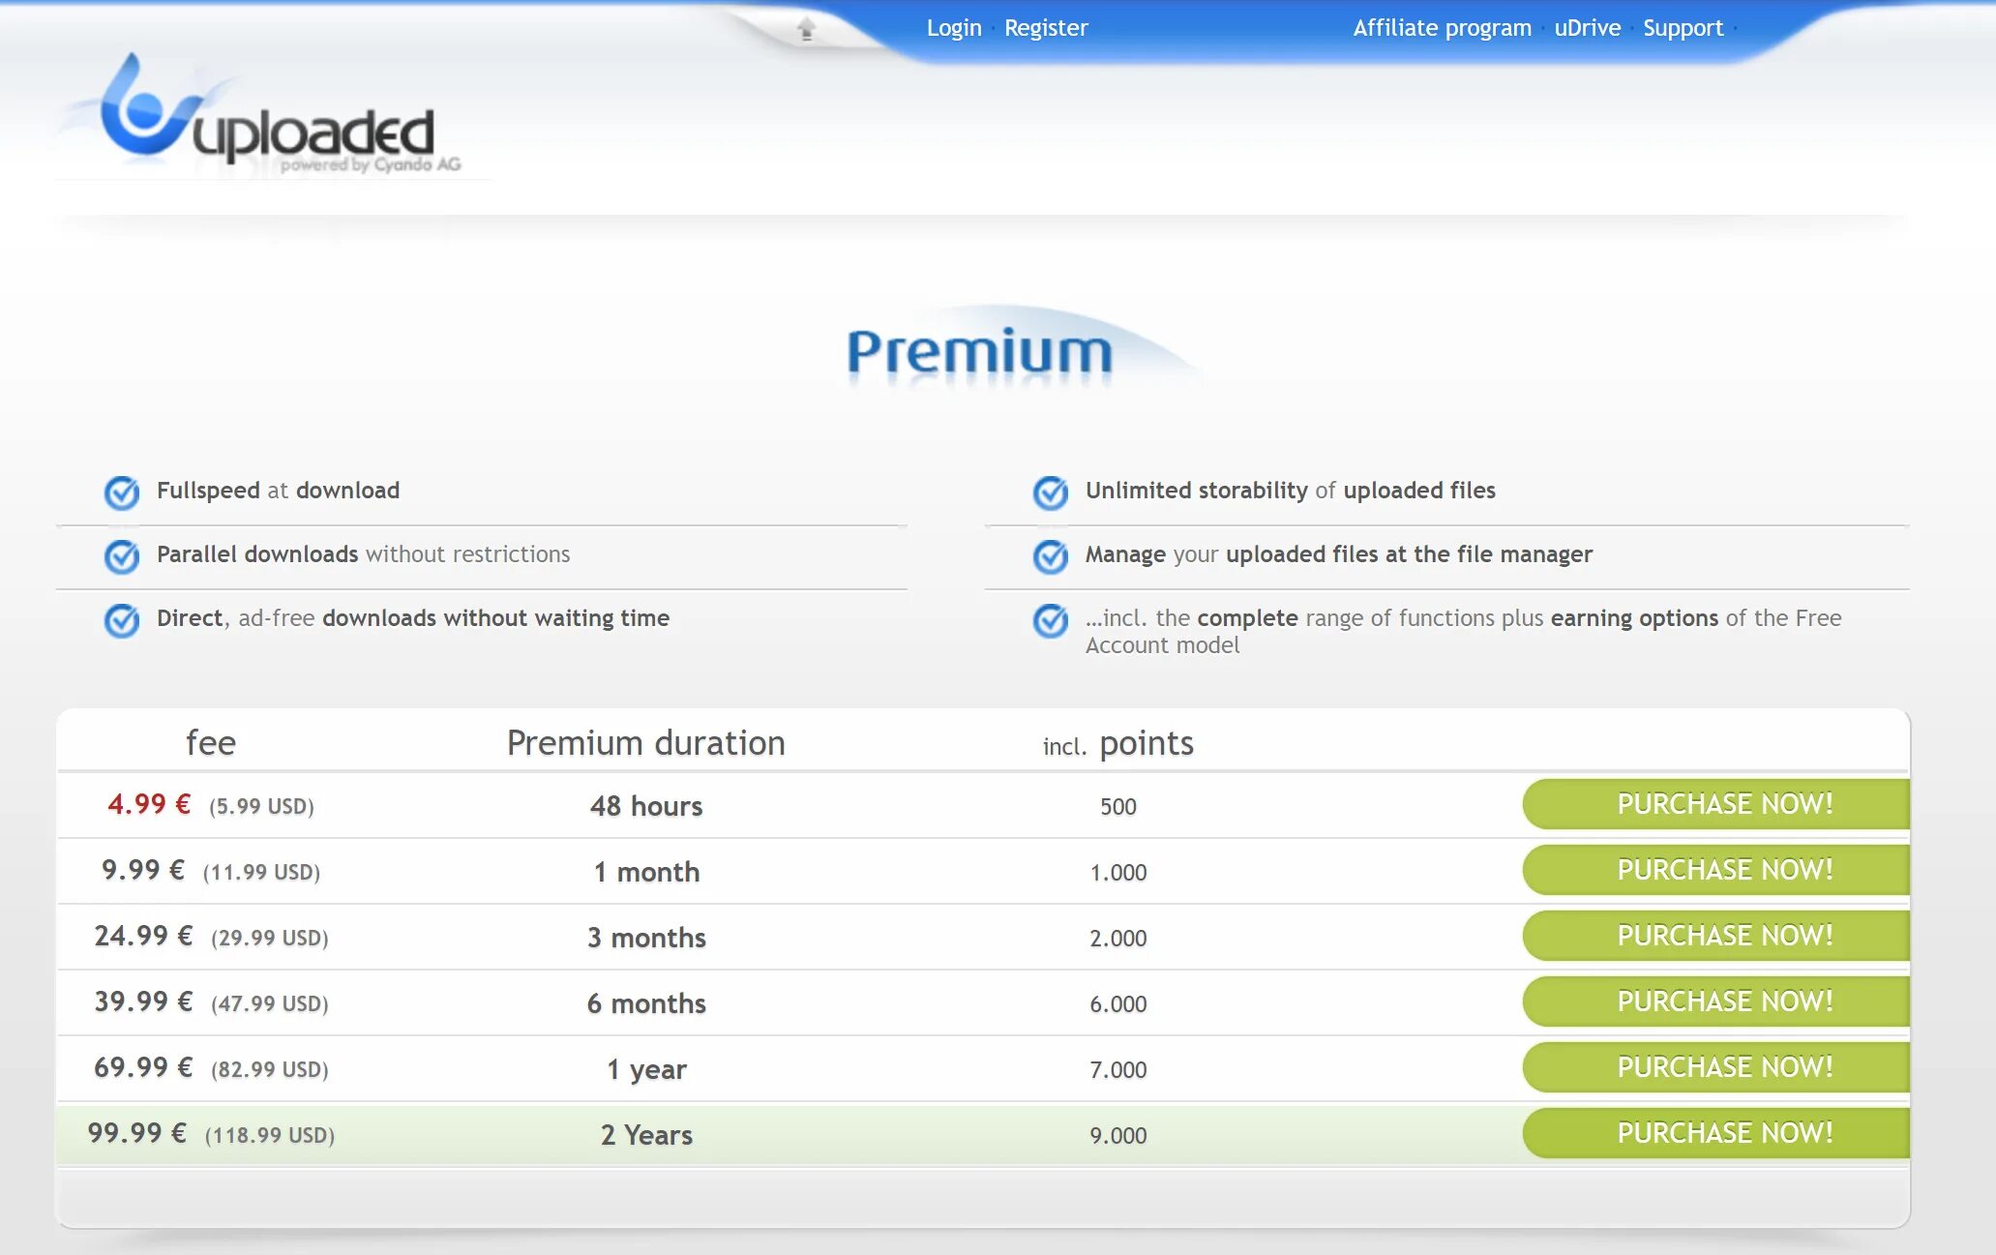Click checkmark icon beside Manage your uploaded files
The height and width of the screenshot is (1255, 1996).
coord(1051,556)
